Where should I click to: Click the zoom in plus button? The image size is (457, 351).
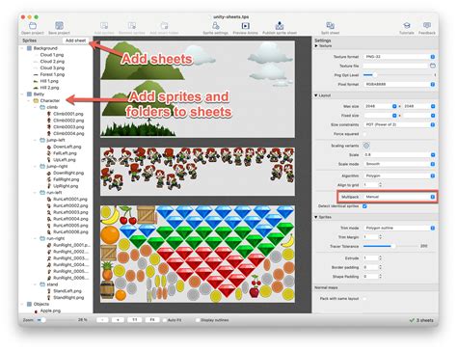118,320
